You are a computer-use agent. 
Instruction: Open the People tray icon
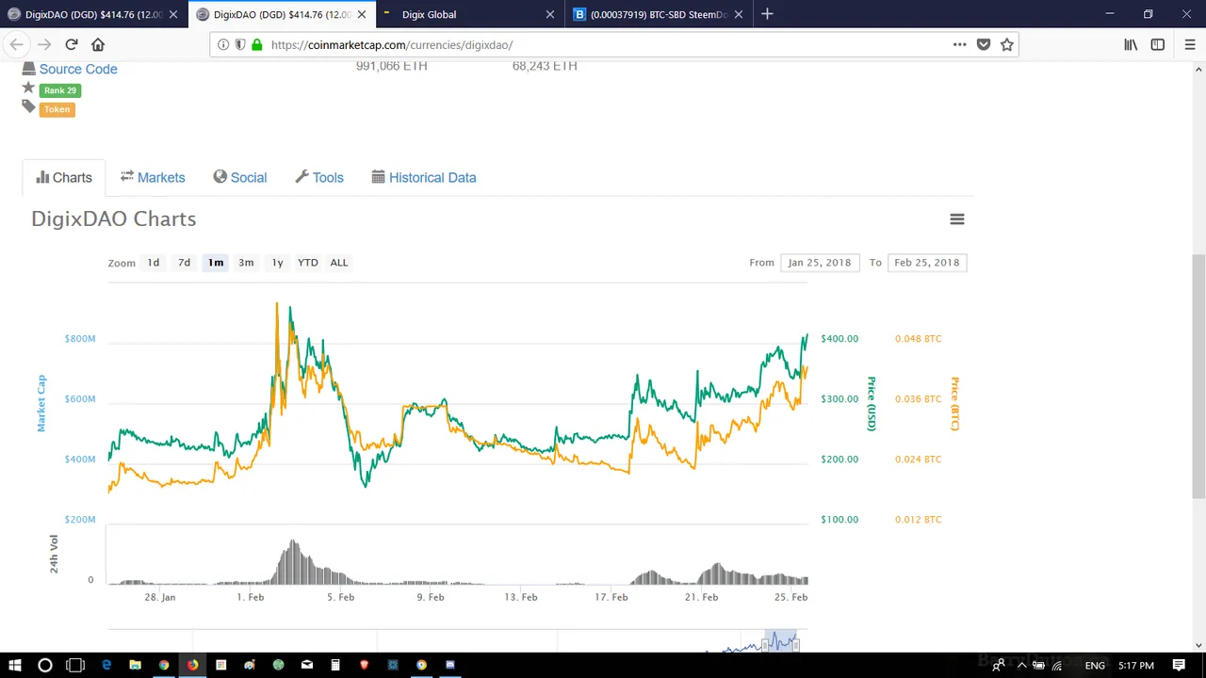998,665
